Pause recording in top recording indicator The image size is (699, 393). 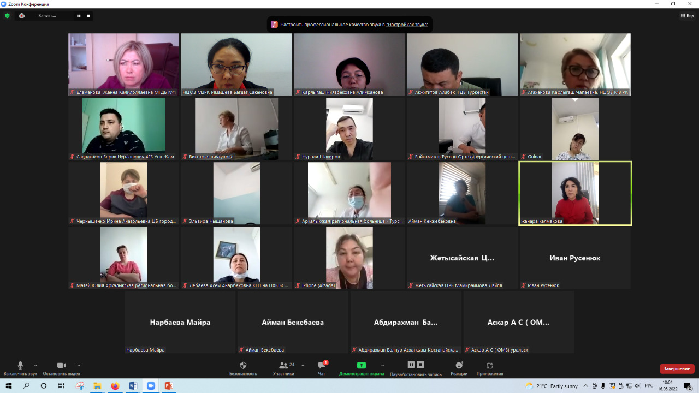79,16
